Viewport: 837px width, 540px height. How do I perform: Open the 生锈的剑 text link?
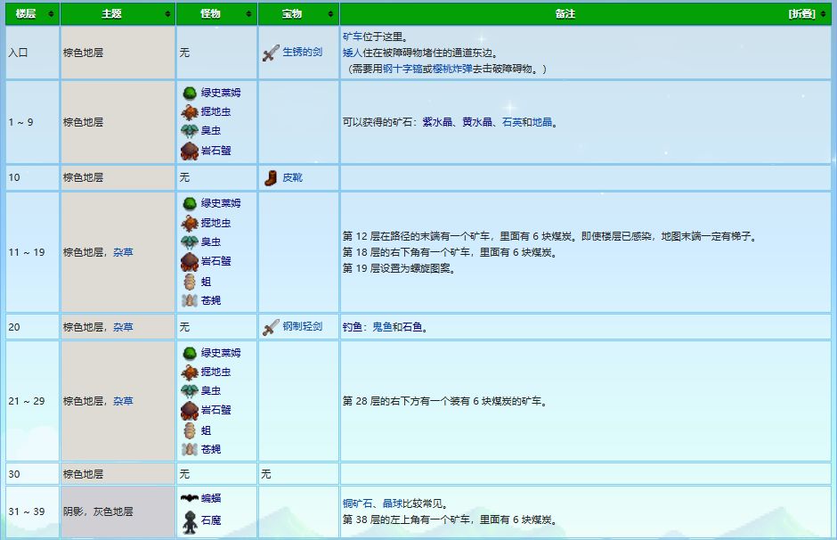[x=302, y=52]
